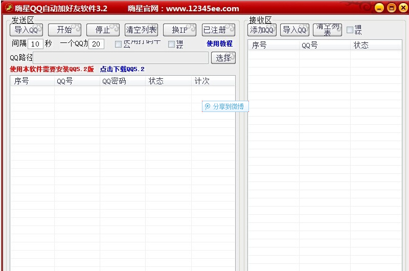Click QQ号 column header in 发送区 list
The width and height of the screenshot is (409, 271).
pyautogui.click(x=77, y=81)
